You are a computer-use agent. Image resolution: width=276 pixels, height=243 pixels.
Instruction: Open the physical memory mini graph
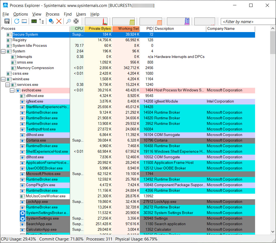click(151, 21)
